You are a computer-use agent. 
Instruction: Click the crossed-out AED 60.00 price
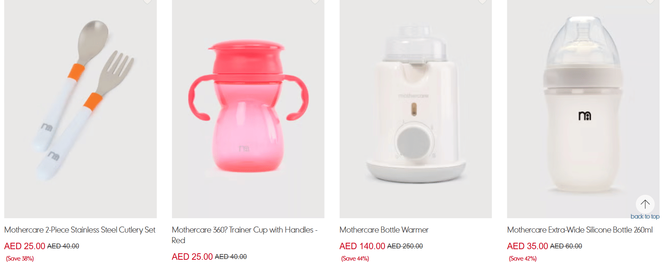[x=566, y=246]
